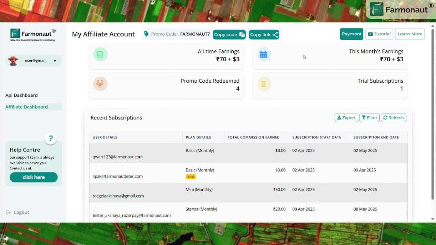Image resolution: width=436 pixels, height=245 pixels.
Task: Click the Trial badge on lipak's subscription
Action: (191, 177)
